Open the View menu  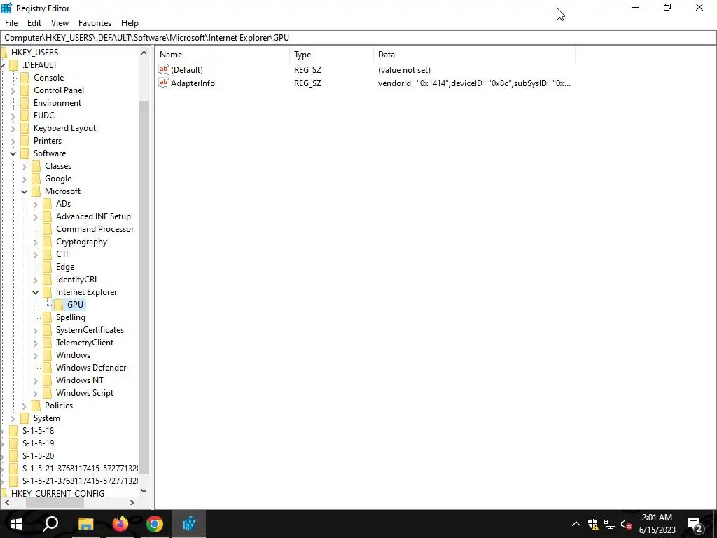[x=60, y=23]
